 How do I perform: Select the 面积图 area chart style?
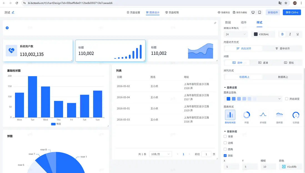pos(279,117)
